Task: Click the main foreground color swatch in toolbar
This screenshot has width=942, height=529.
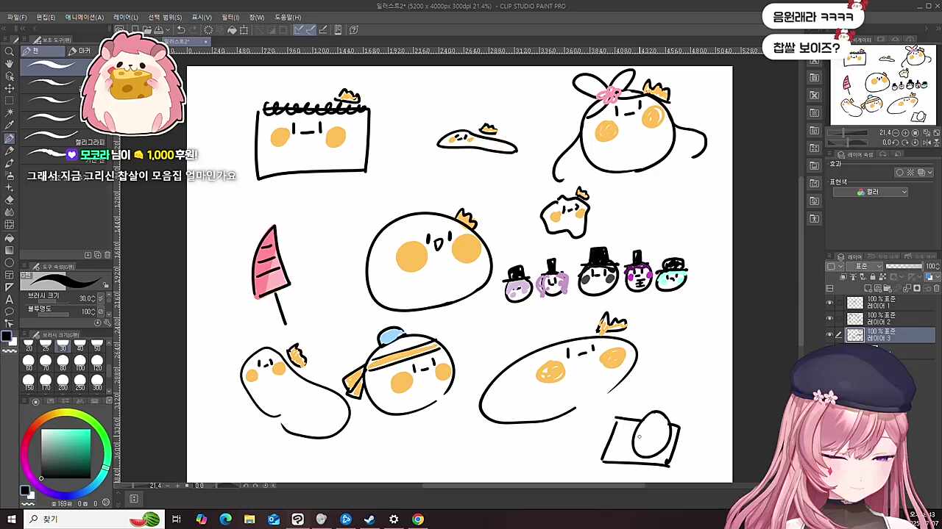Action: click(x=7, y=337)
